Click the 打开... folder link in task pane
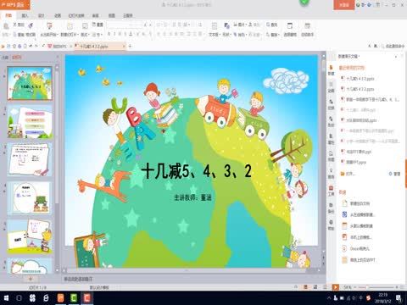 [x=348, y=174]
